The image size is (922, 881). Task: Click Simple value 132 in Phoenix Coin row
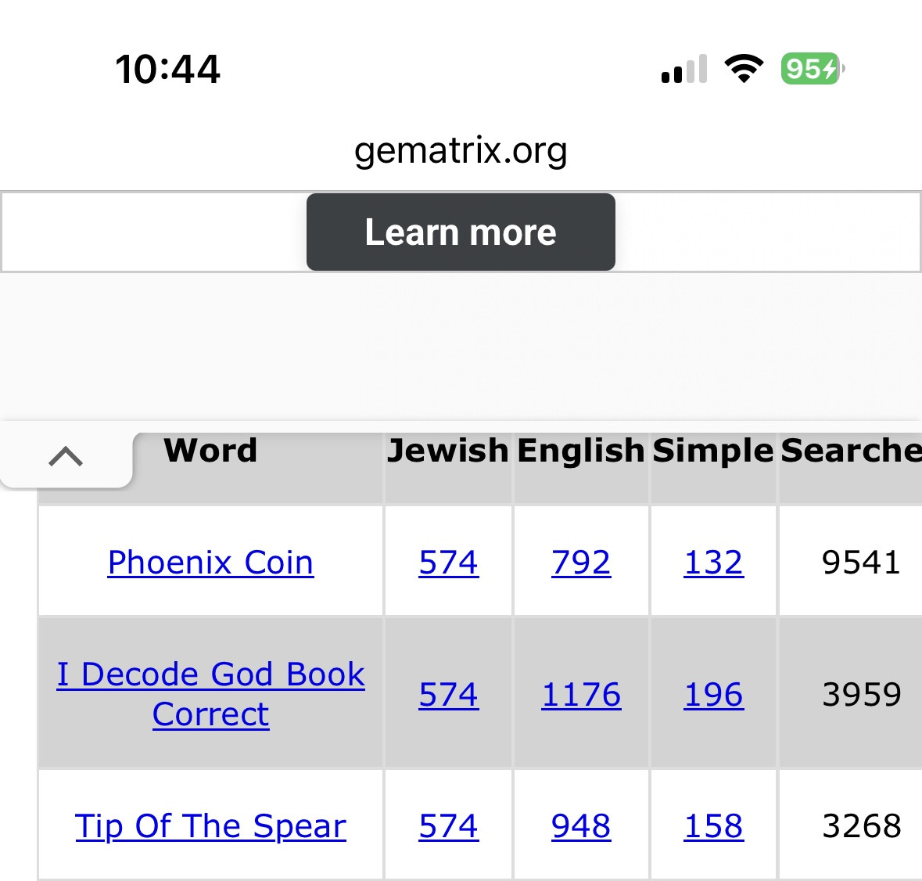click(713, 563)
